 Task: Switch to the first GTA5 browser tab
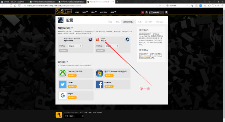point(43,2)
